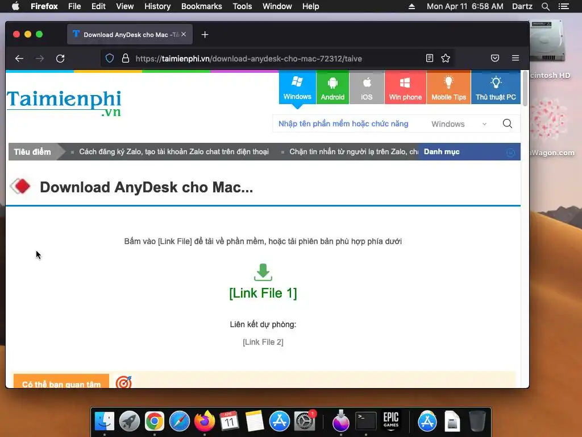Click the Có thể bạn quan tâm tab
This screenshot has height=437, width=582.
[61, 381]
